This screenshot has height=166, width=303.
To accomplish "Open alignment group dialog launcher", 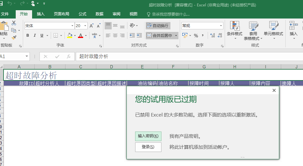I will tap(177, 46).
